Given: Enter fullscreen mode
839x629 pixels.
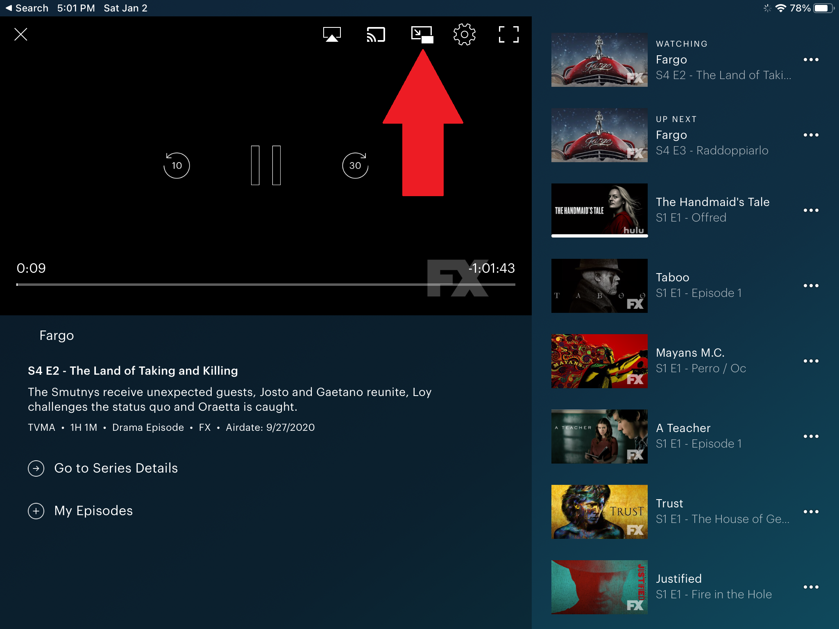Looking at the screenshot, I should pos(509,34).
